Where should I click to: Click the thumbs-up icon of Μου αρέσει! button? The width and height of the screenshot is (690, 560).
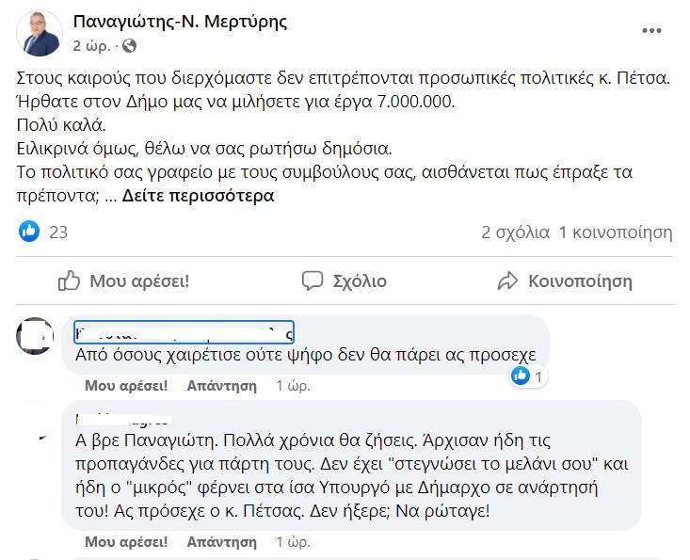pos(69,280)
